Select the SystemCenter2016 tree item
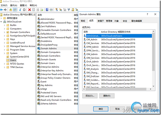The width and height of the screenshot is (161, 115). pos(20,56)
